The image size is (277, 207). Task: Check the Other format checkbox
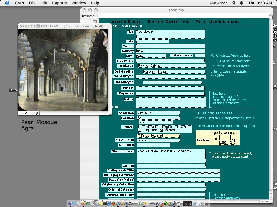coord(179,127)
